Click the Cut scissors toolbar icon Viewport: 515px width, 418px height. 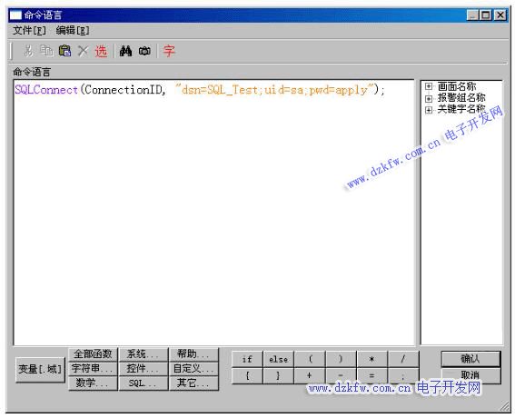(x=28, y=51)
